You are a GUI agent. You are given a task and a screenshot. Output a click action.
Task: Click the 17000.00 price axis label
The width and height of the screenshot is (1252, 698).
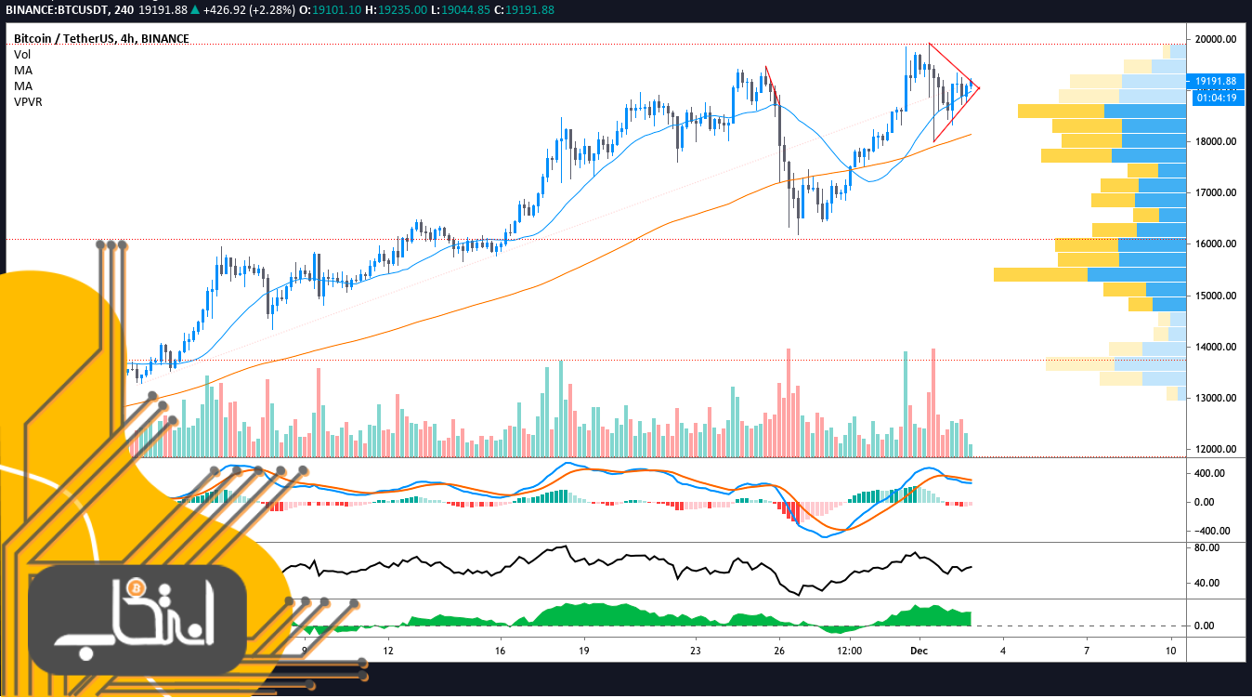click(1216, 192)
